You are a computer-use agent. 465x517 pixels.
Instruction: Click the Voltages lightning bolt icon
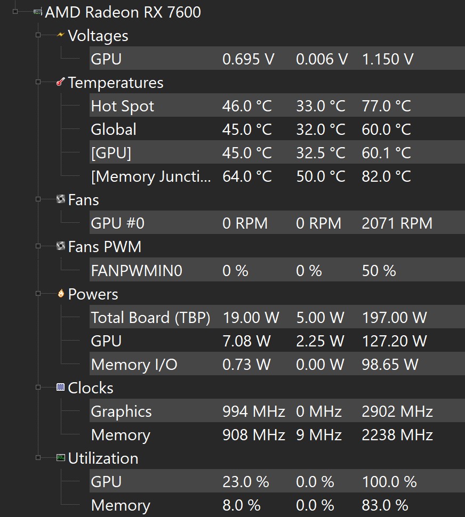[x=60, y=35]
